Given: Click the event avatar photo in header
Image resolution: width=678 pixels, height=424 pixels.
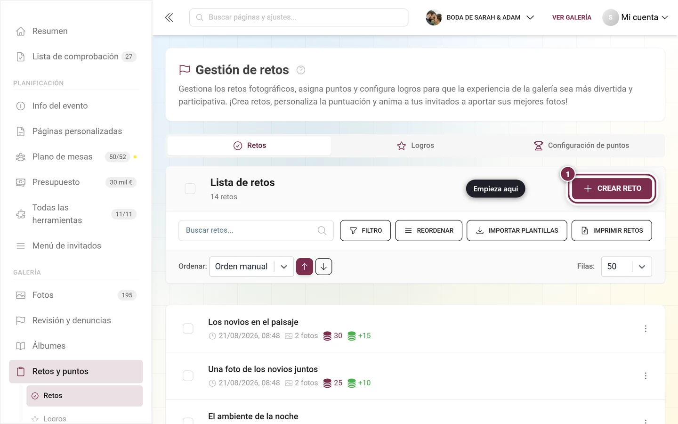Looking at the screenshot, I should (x=434, y=17).
